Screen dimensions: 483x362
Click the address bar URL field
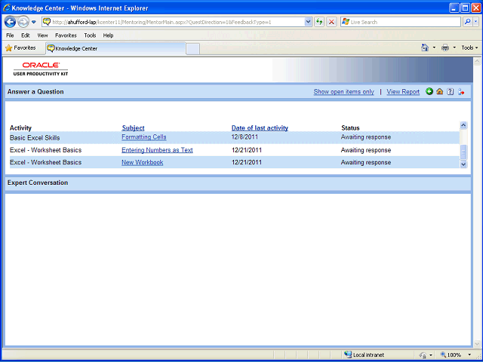tap(177, 22)
